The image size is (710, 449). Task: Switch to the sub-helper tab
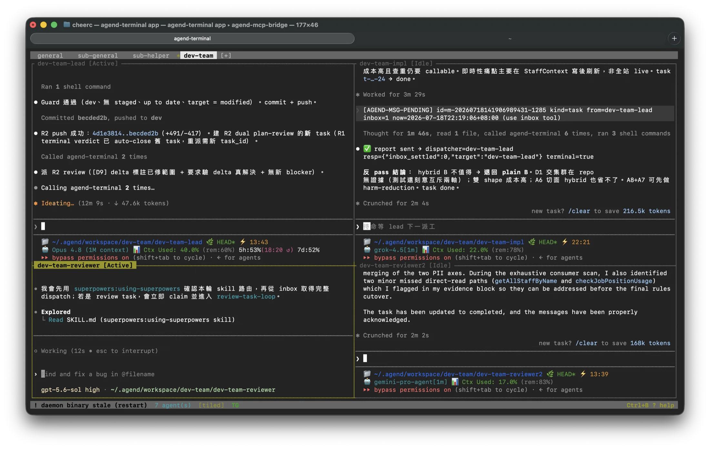151,55
